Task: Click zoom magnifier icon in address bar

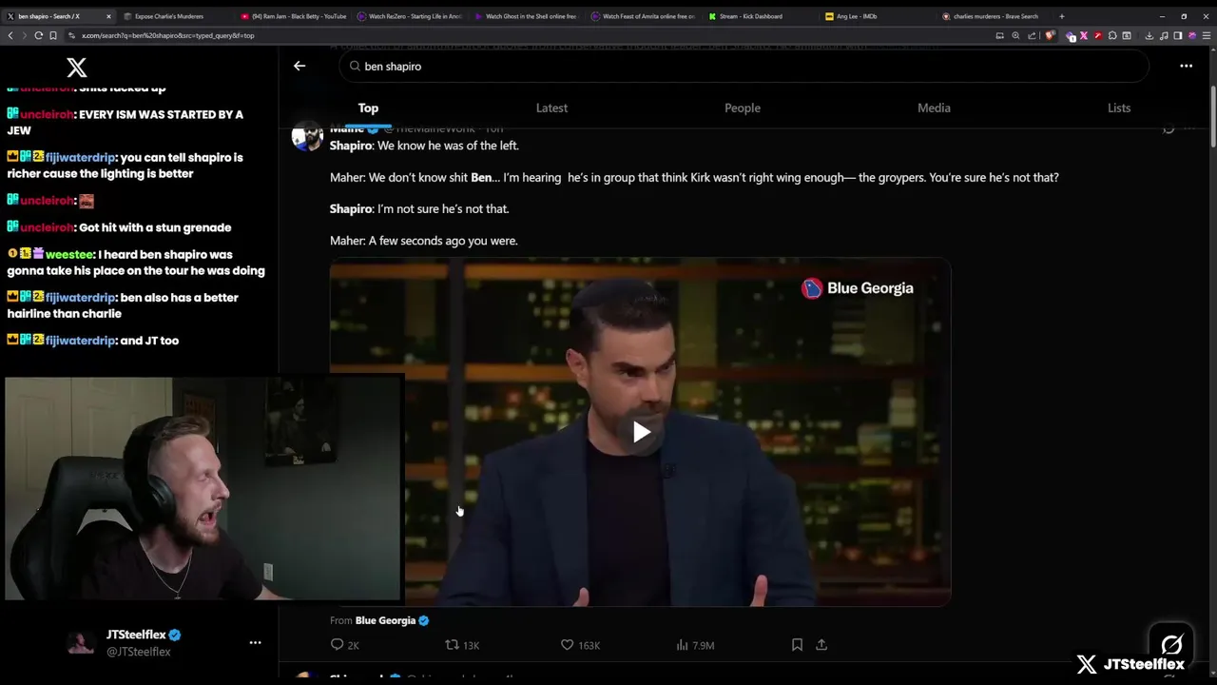Action: 1015,35
